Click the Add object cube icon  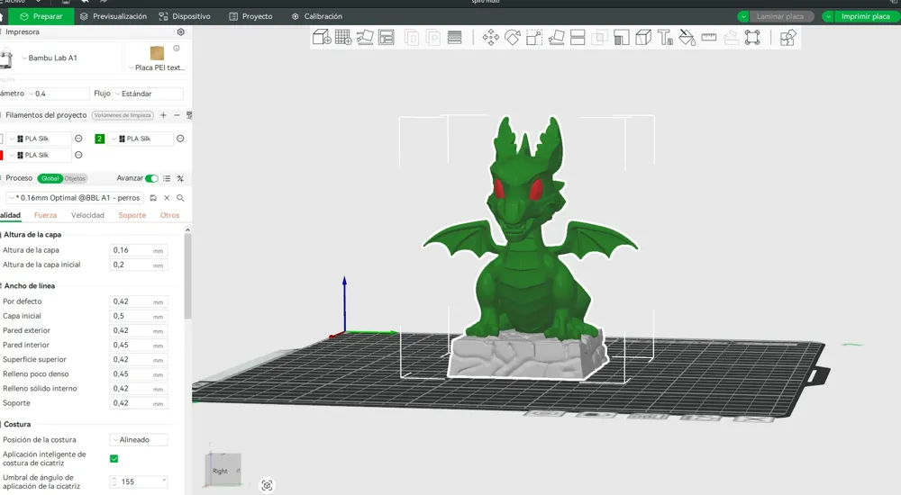(322, 38)
